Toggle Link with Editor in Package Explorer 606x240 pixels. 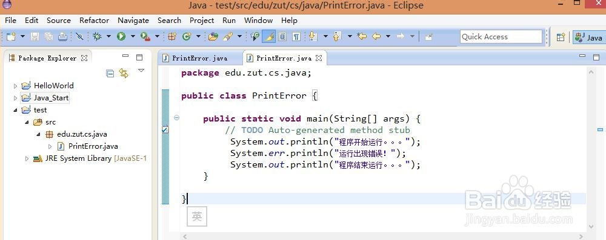[x=124, y=73]
